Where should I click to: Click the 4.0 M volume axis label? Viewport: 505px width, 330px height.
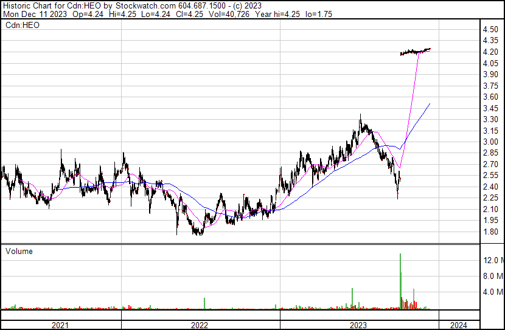tap(493, 292)
